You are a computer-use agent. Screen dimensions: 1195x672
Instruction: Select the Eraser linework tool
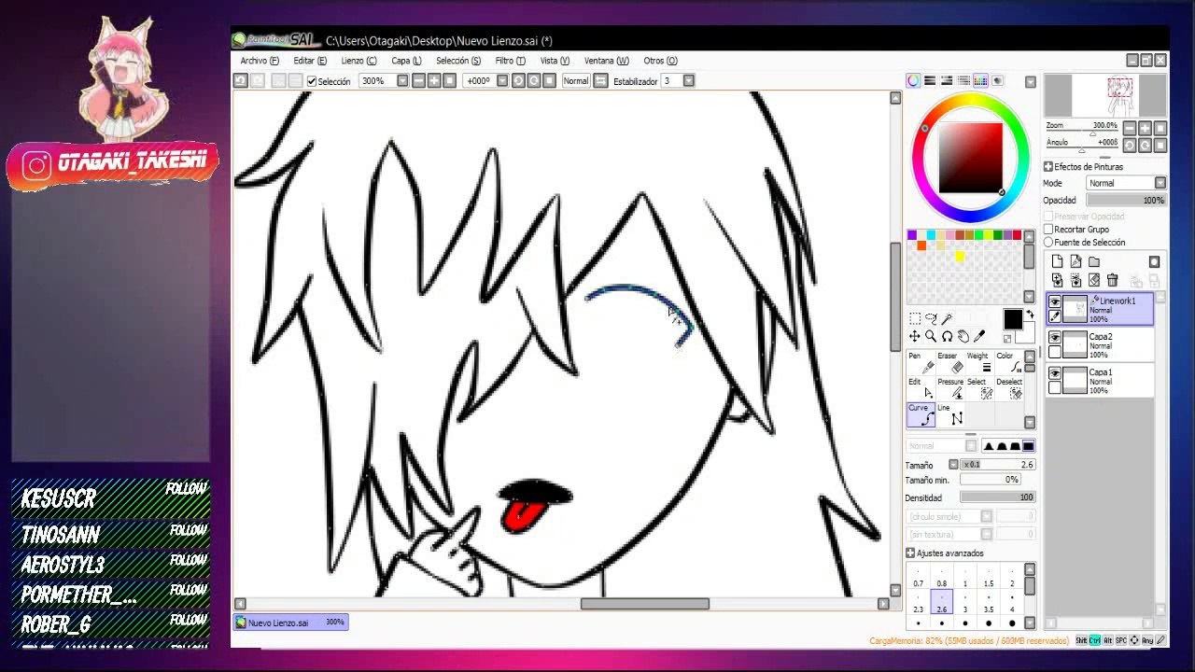(x=948, y=362)
